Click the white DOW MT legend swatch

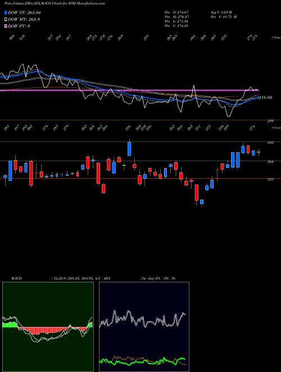(6, 20)
